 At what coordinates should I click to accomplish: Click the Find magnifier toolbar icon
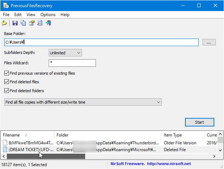coord(40,23)
